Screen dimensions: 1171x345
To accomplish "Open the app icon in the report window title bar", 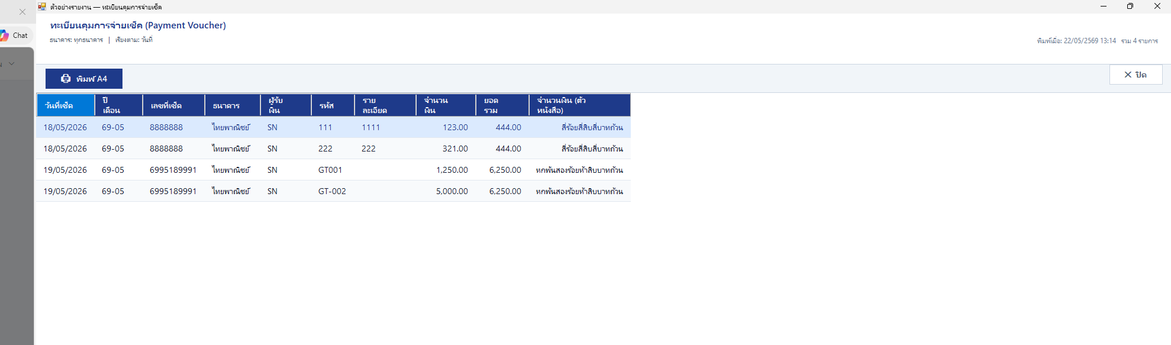I will pos(42,7).
